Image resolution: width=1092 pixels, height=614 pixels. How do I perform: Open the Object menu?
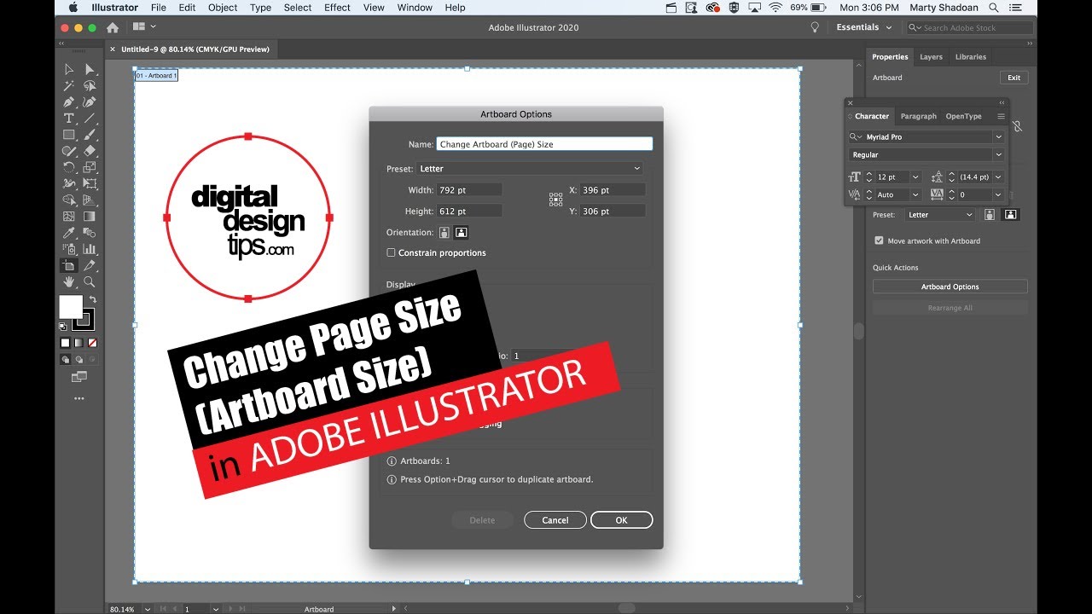(223, 8)
